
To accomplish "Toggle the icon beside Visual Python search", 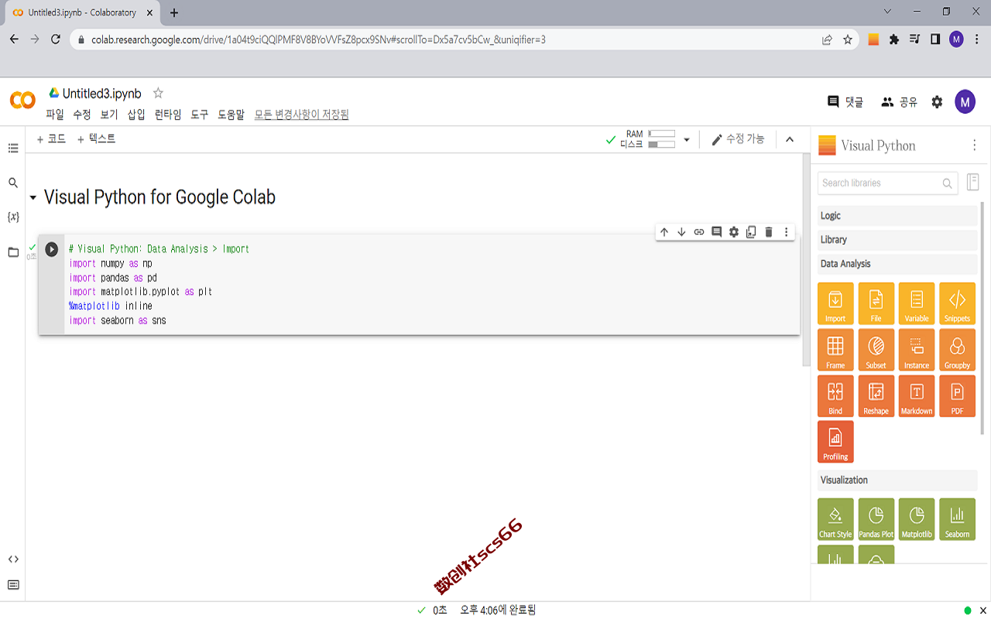I will pyautogui.click(x=973, y=183).
